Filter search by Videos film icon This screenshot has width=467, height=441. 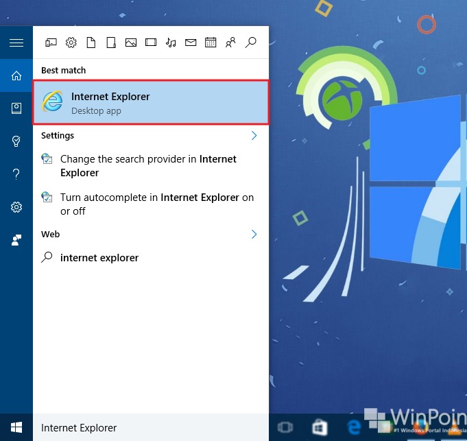tap(151, 43)
